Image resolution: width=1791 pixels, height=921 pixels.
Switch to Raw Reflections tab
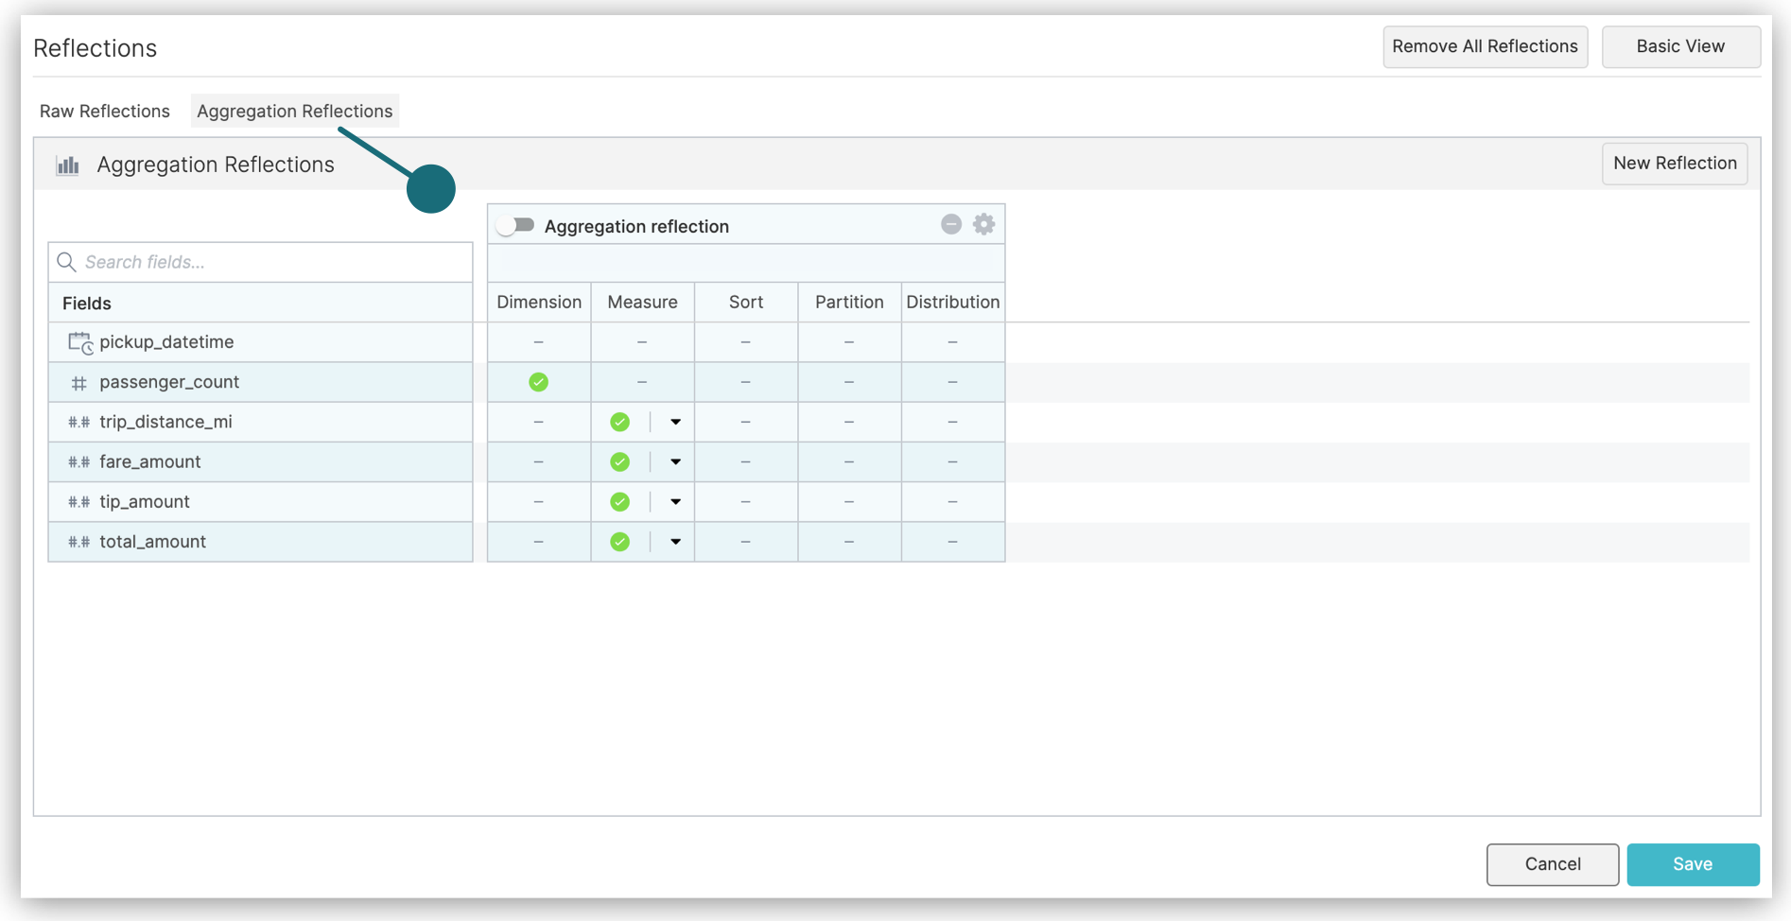point(105,111)
